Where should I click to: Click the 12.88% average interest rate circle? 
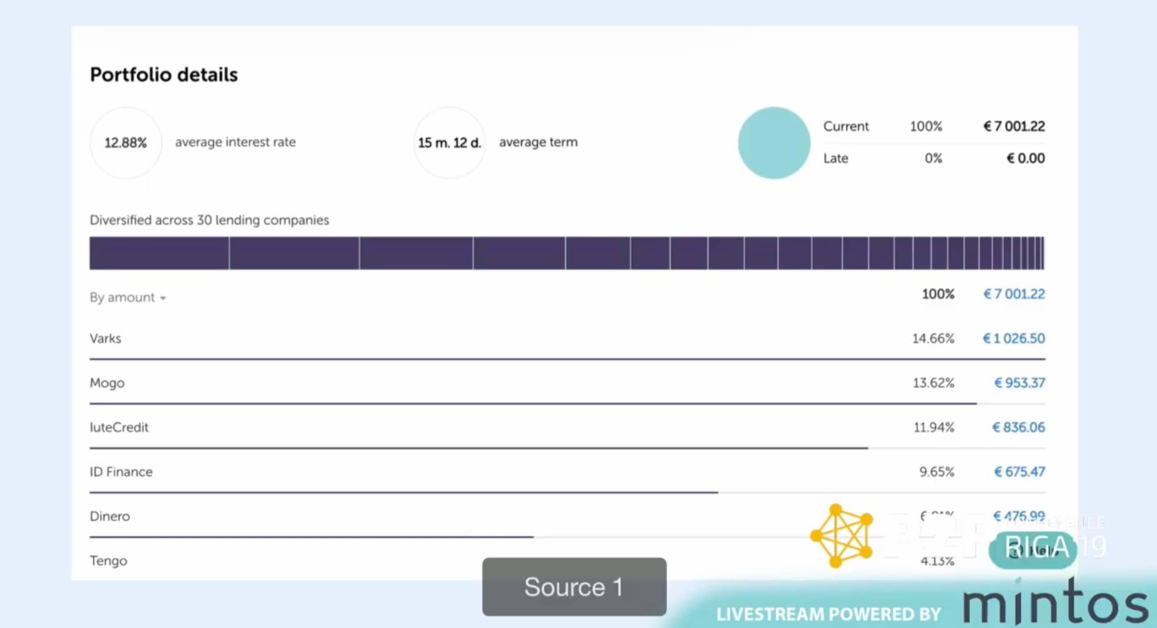pos(125,143)
